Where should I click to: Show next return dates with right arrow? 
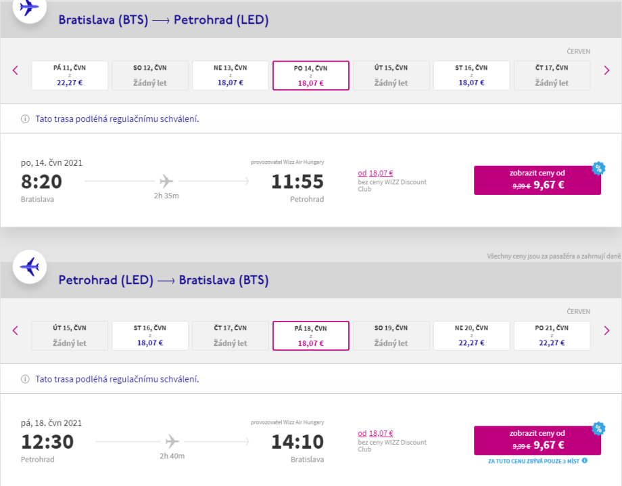606,330
